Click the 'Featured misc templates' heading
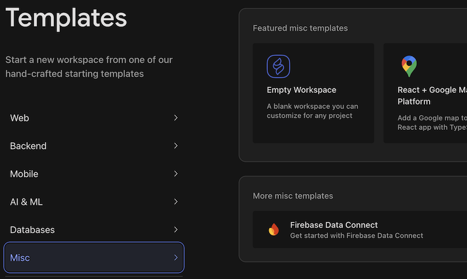Screen dimensions: 467x279 coord(300,28)
